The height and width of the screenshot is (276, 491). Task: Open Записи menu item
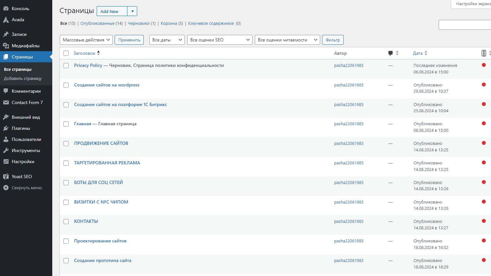[x=26, y=34]
